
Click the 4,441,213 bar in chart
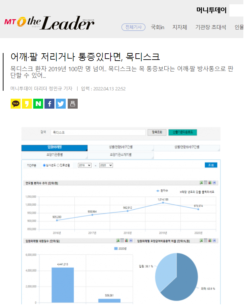coord(63,285)
